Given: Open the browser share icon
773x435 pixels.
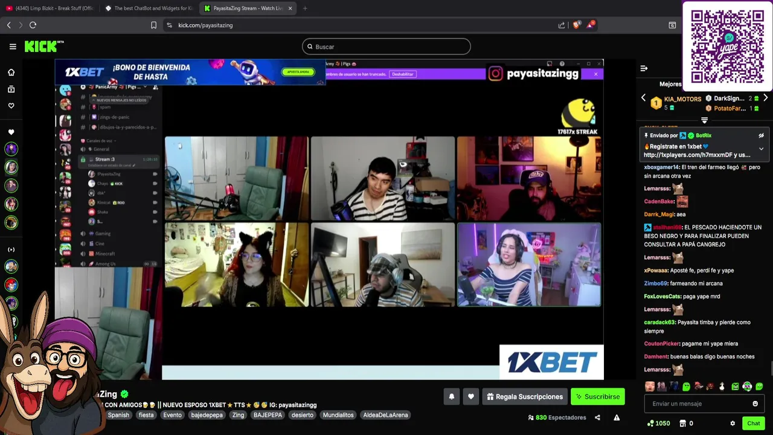Looking at the screenshot, I should [x=562, y=25].
